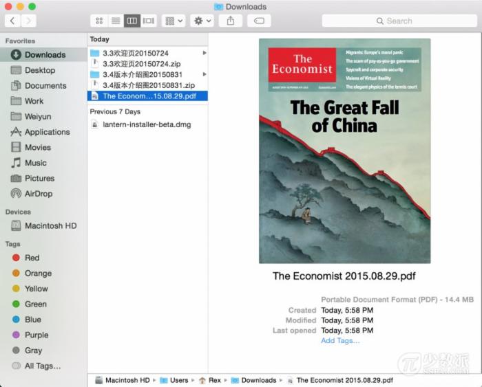Filter by the Green tag
Image resolution: width=482 pixels, height=387 pixels.
(43, 304)
